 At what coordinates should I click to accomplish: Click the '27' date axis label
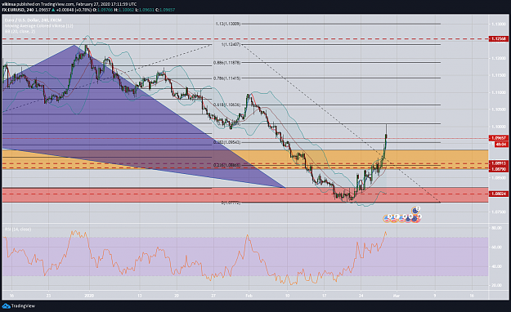213,296
